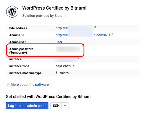Click the Instance machine type label
The width and height of the screenshot is (145, 113).
pyautogui.click(x=25, y=73)
